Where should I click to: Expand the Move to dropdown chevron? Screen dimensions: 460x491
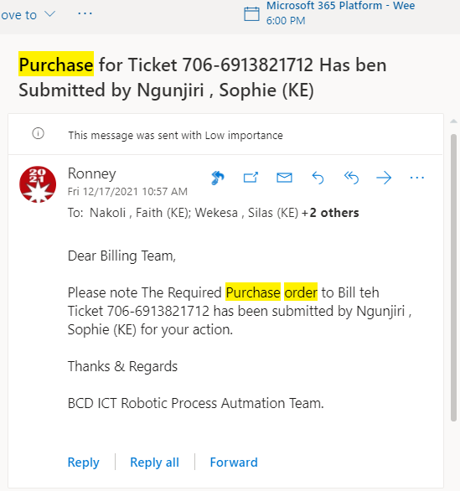[x=49, y=13]
